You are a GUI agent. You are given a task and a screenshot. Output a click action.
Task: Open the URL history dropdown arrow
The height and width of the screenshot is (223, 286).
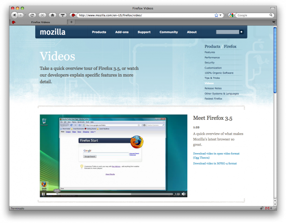pos(220,15)
